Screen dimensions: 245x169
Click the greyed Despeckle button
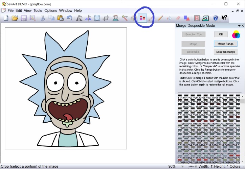coord(193,52)
